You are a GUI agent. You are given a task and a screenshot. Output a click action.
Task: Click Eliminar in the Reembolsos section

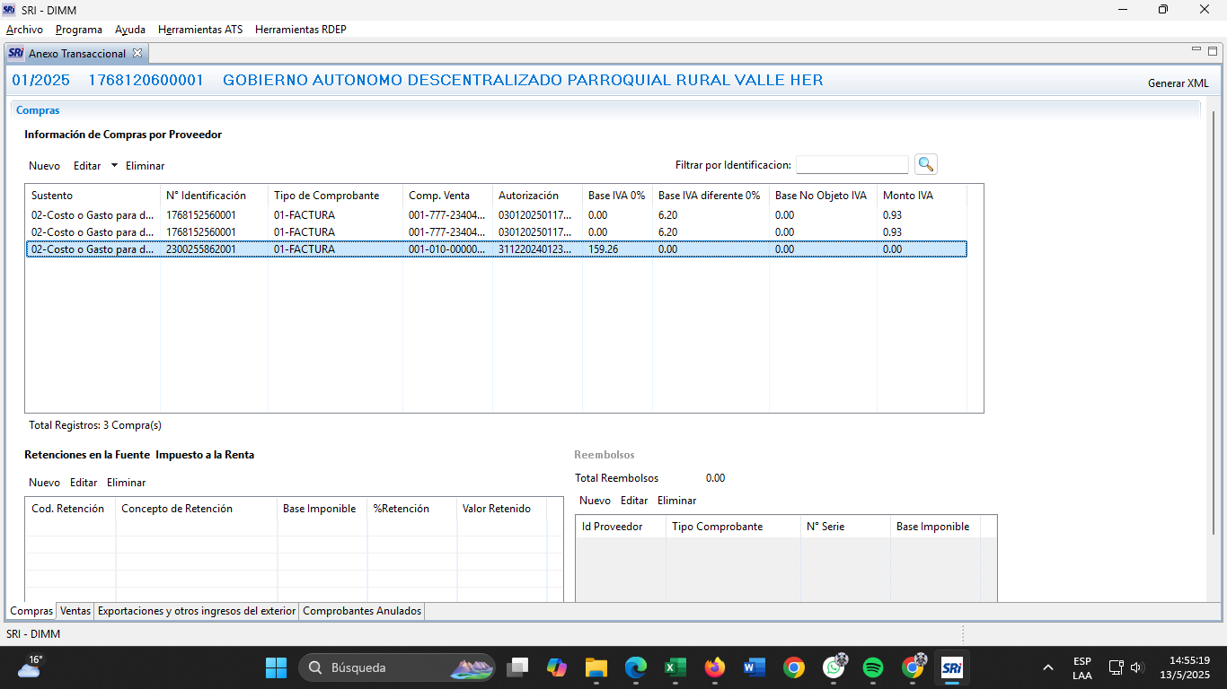676,501
